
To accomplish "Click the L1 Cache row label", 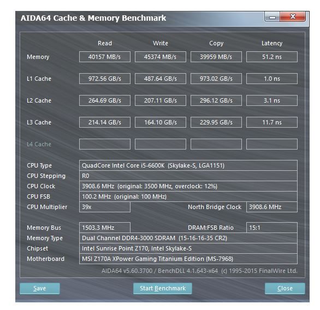I will [x=39, y=79].
